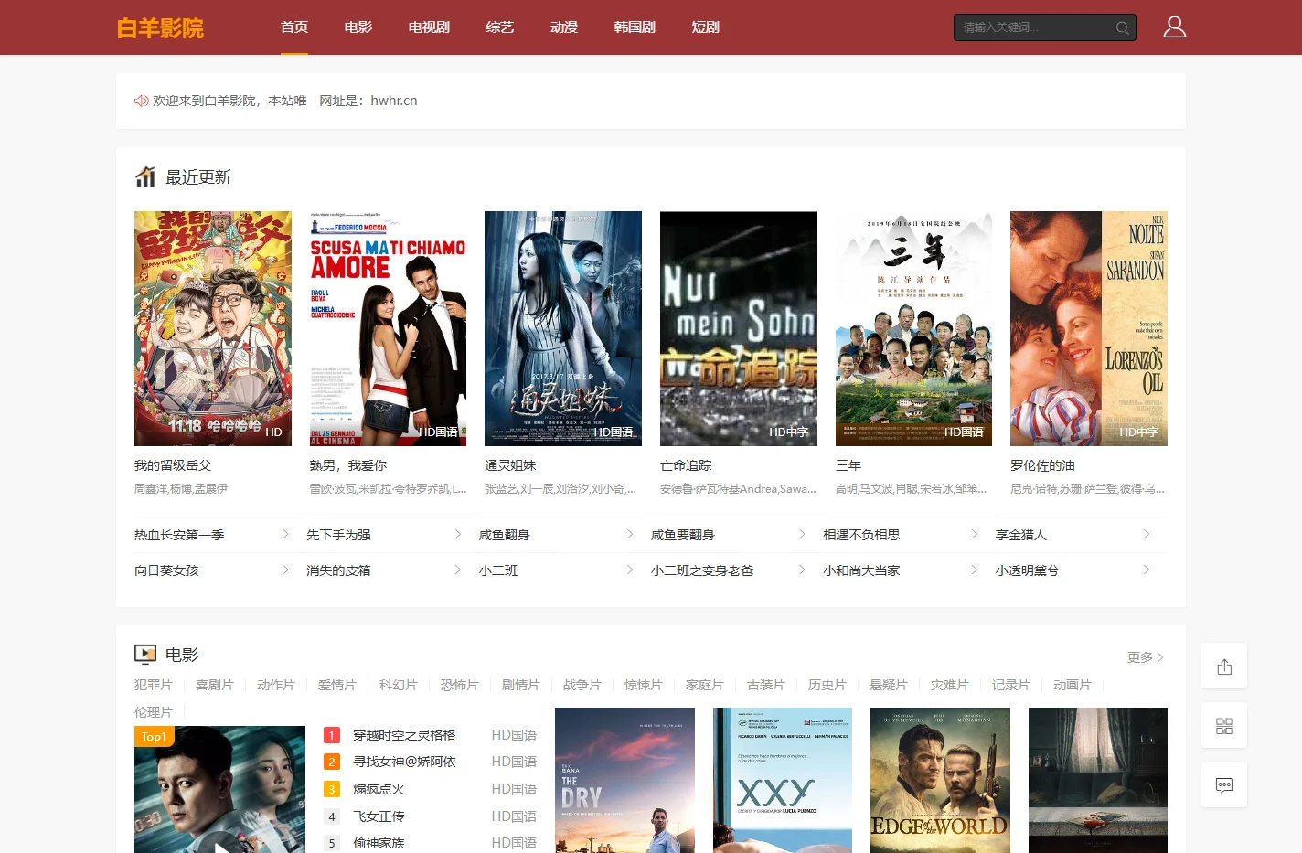Open the chat message icon in side panel
1302x853 pixels.
click(x=1224, y=784)
